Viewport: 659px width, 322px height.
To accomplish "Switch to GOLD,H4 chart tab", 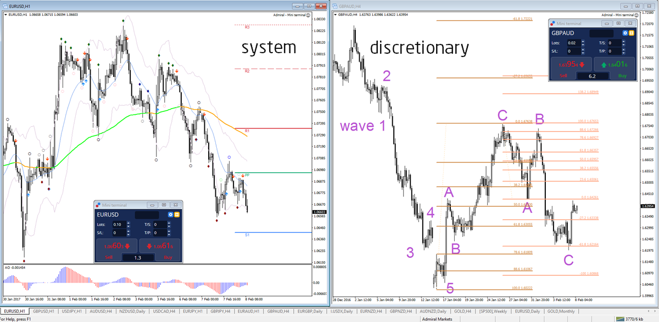I will 463,311.
